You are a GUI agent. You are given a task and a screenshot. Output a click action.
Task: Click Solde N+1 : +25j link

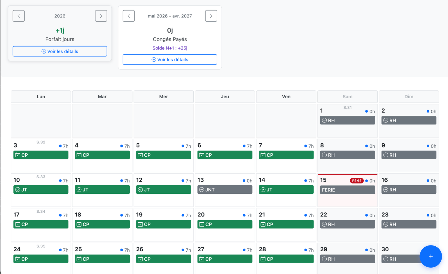(x=170, y=48)
